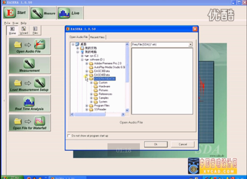Open the Windows Start button
This screenshot has width=247, height=179.
coord(12,177)
